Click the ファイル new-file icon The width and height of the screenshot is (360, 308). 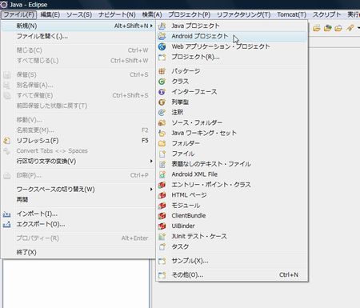162,154
